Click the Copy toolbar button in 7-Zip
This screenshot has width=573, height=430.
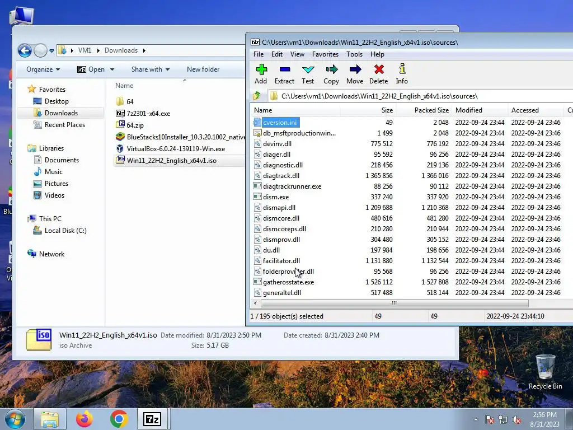click(331, 74)
